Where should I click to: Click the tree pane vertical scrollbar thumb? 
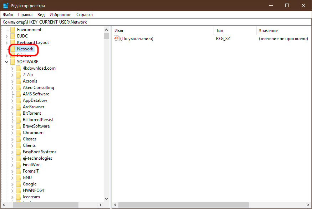coord(107,36)
